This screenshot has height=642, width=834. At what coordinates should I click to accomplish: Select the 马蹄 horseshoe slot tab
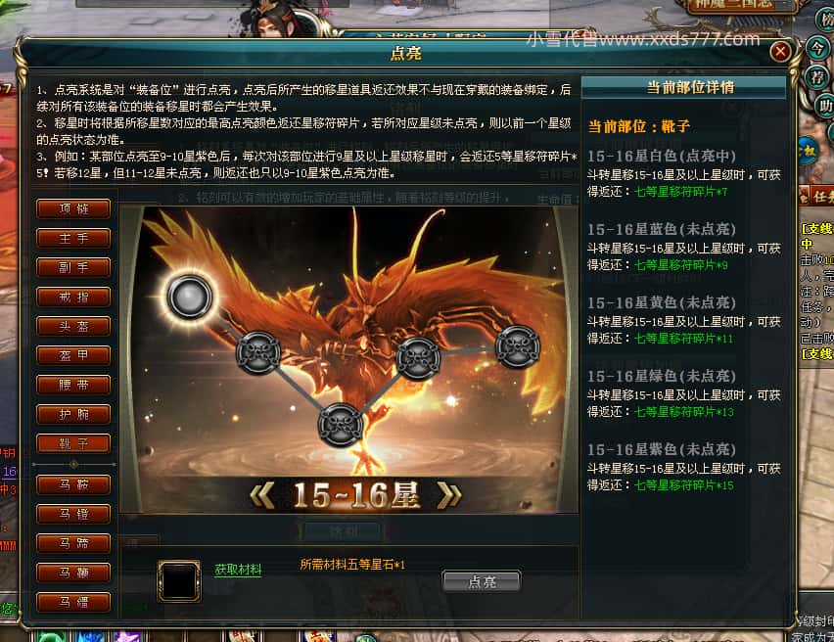(73, 543)
